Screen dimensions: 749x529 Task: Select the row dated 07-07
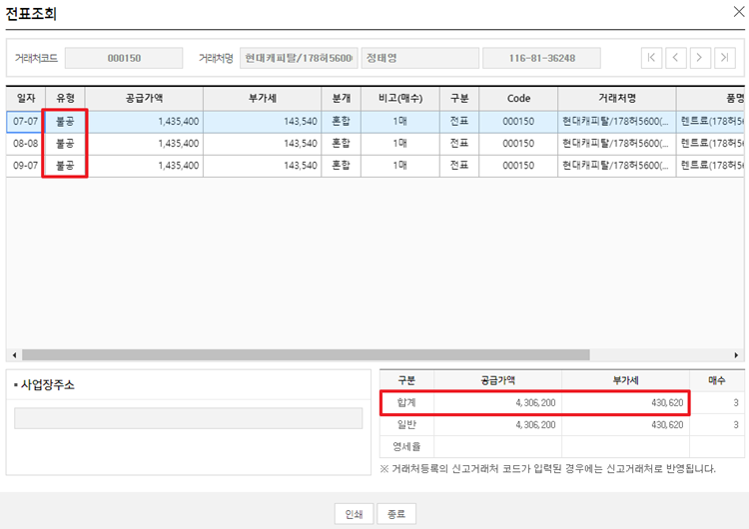point(374,121)
